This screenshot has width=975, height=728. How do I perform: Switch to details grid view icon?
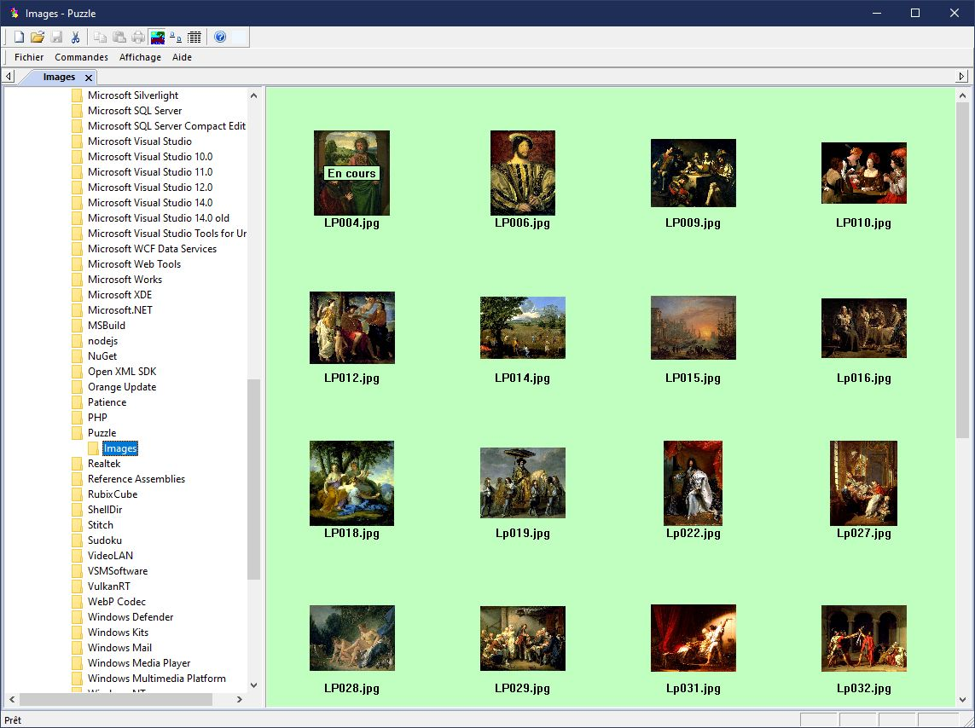click(x=194, y=37)
